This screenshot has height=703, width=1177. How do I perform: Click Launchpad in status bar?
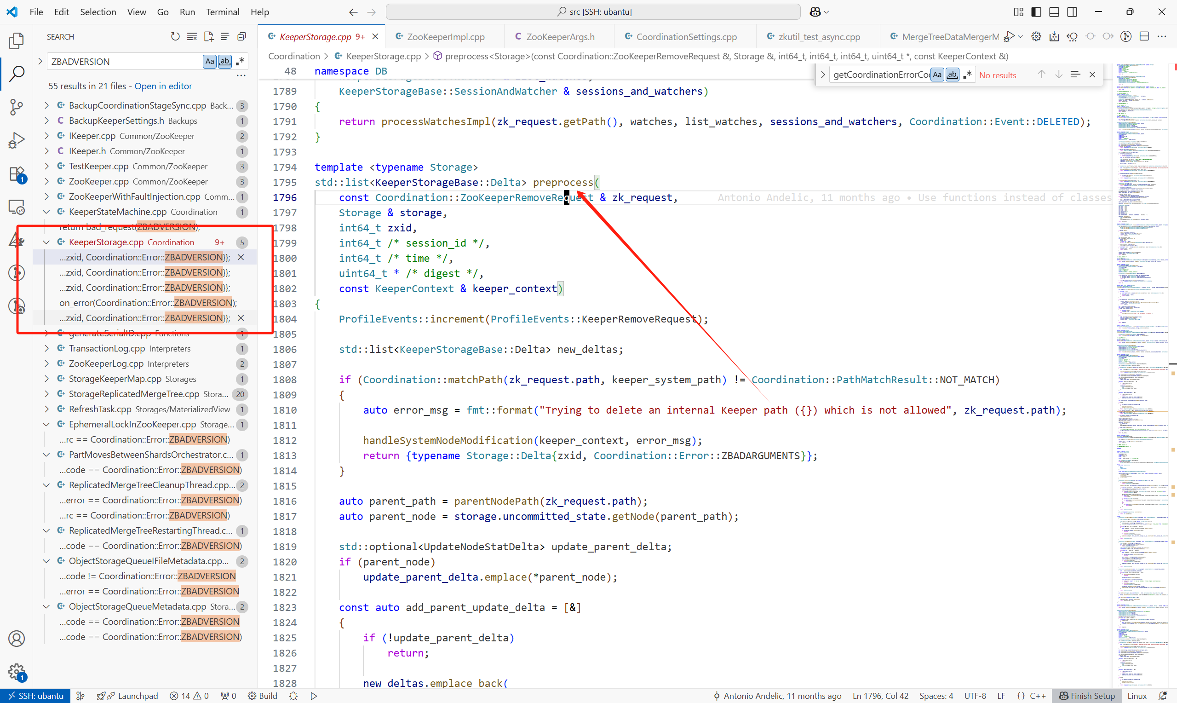127,696
